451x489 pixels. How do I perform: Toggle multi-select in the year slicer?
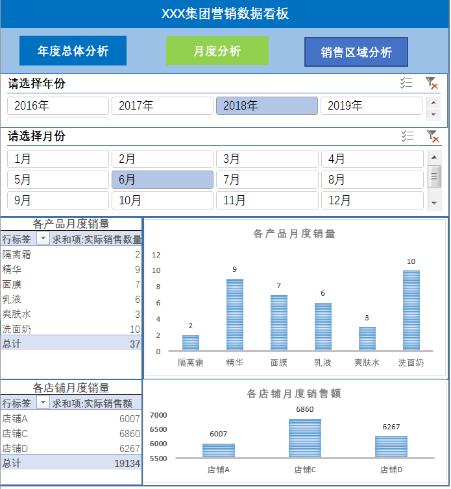click(x=406, y=83)
